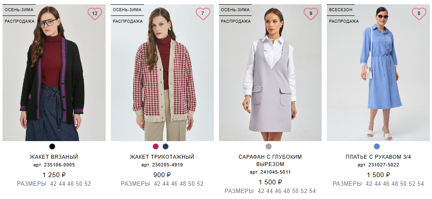
Task: Like the sarafan via heart showing 9
Action: (x=311, y=14)
